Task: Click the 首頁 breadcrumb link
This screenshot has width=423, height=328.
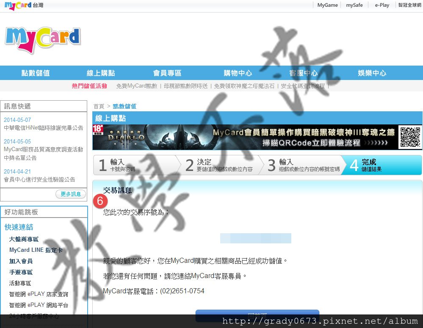Action: click(x=99, y=106)
